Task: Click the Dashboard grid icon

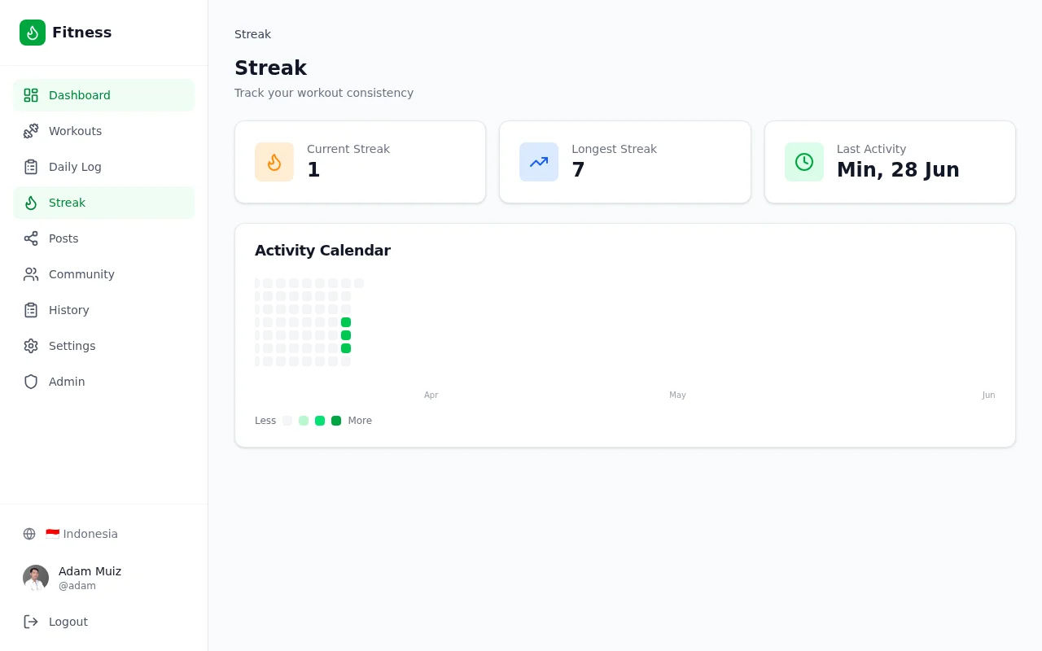Action: pos(31,95)
